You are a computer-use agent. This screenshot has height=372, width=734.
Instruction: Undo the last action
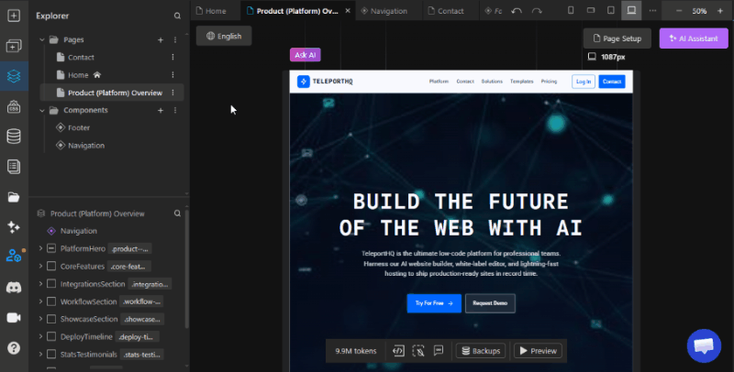tap(517, 11)
